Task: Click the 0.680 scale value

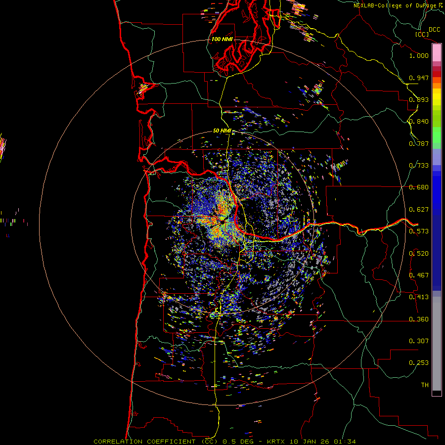Action: [419, 187]
